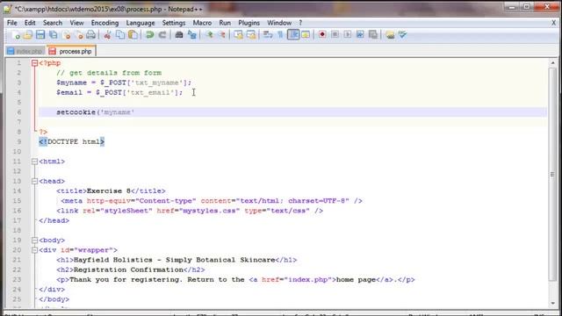This screenshot has height=316, width=562.
Task: Open the Edit menu
Action: [30, 23]
